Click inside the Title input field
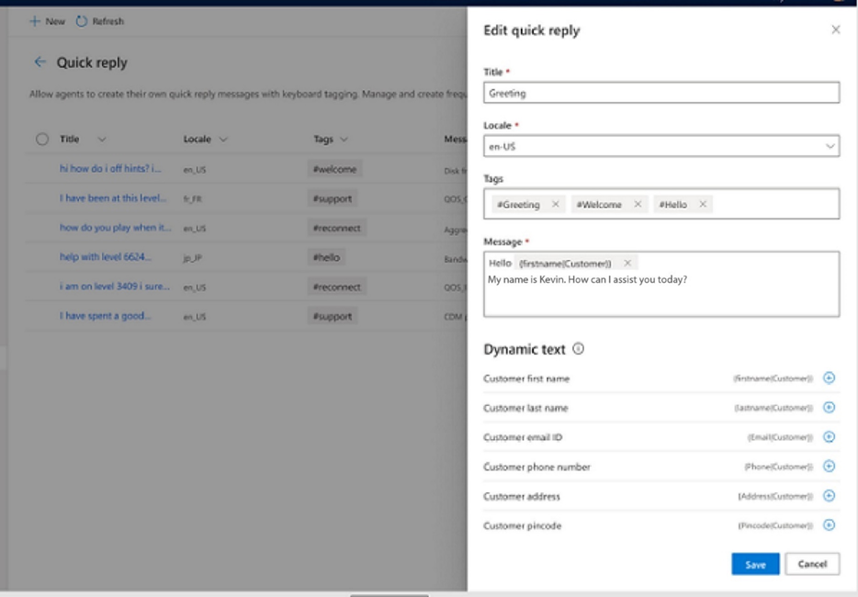The width and height of the screenshot is (858, 597). click(660, 93)
